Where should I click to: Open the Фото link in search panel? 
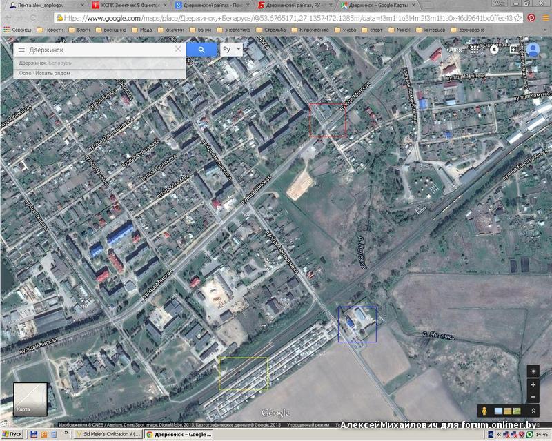25,73
